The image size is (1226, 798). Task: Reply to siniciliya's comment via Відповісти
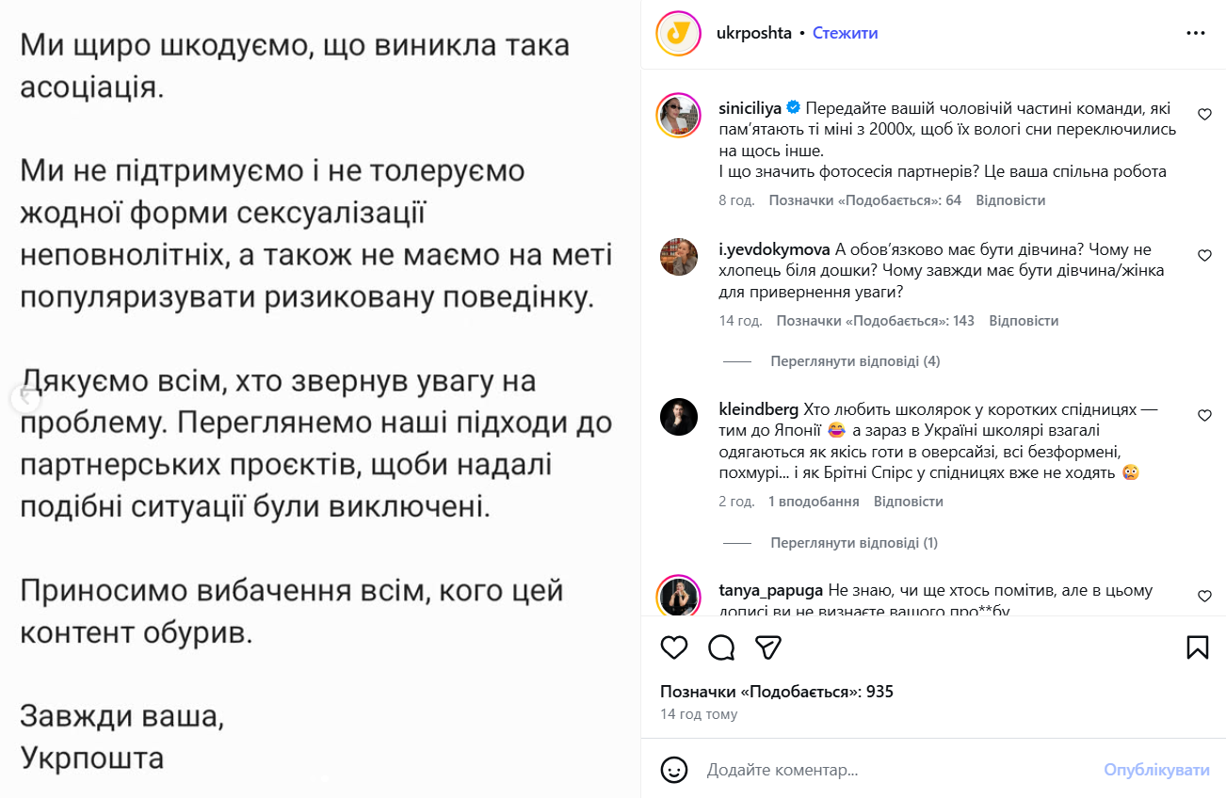click(1010, 200)
